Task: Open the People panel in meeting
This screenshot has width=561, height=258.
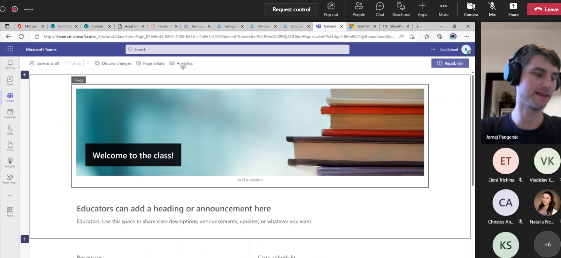Action: [359, 9]
